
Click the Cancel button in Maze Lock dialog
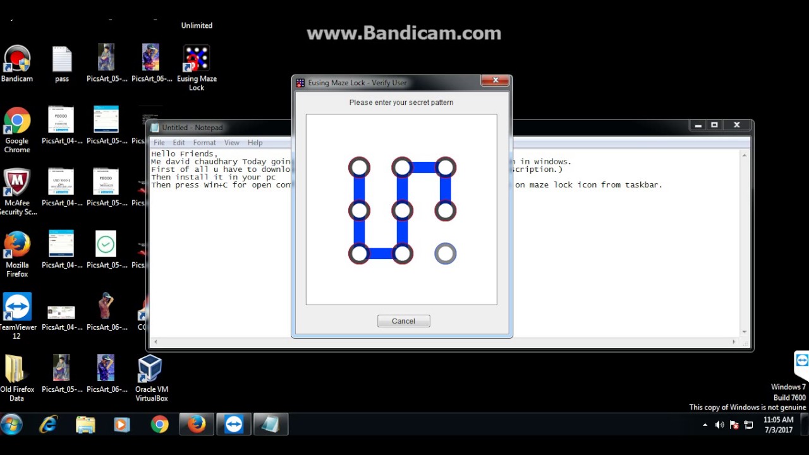[x=403, y=321]
